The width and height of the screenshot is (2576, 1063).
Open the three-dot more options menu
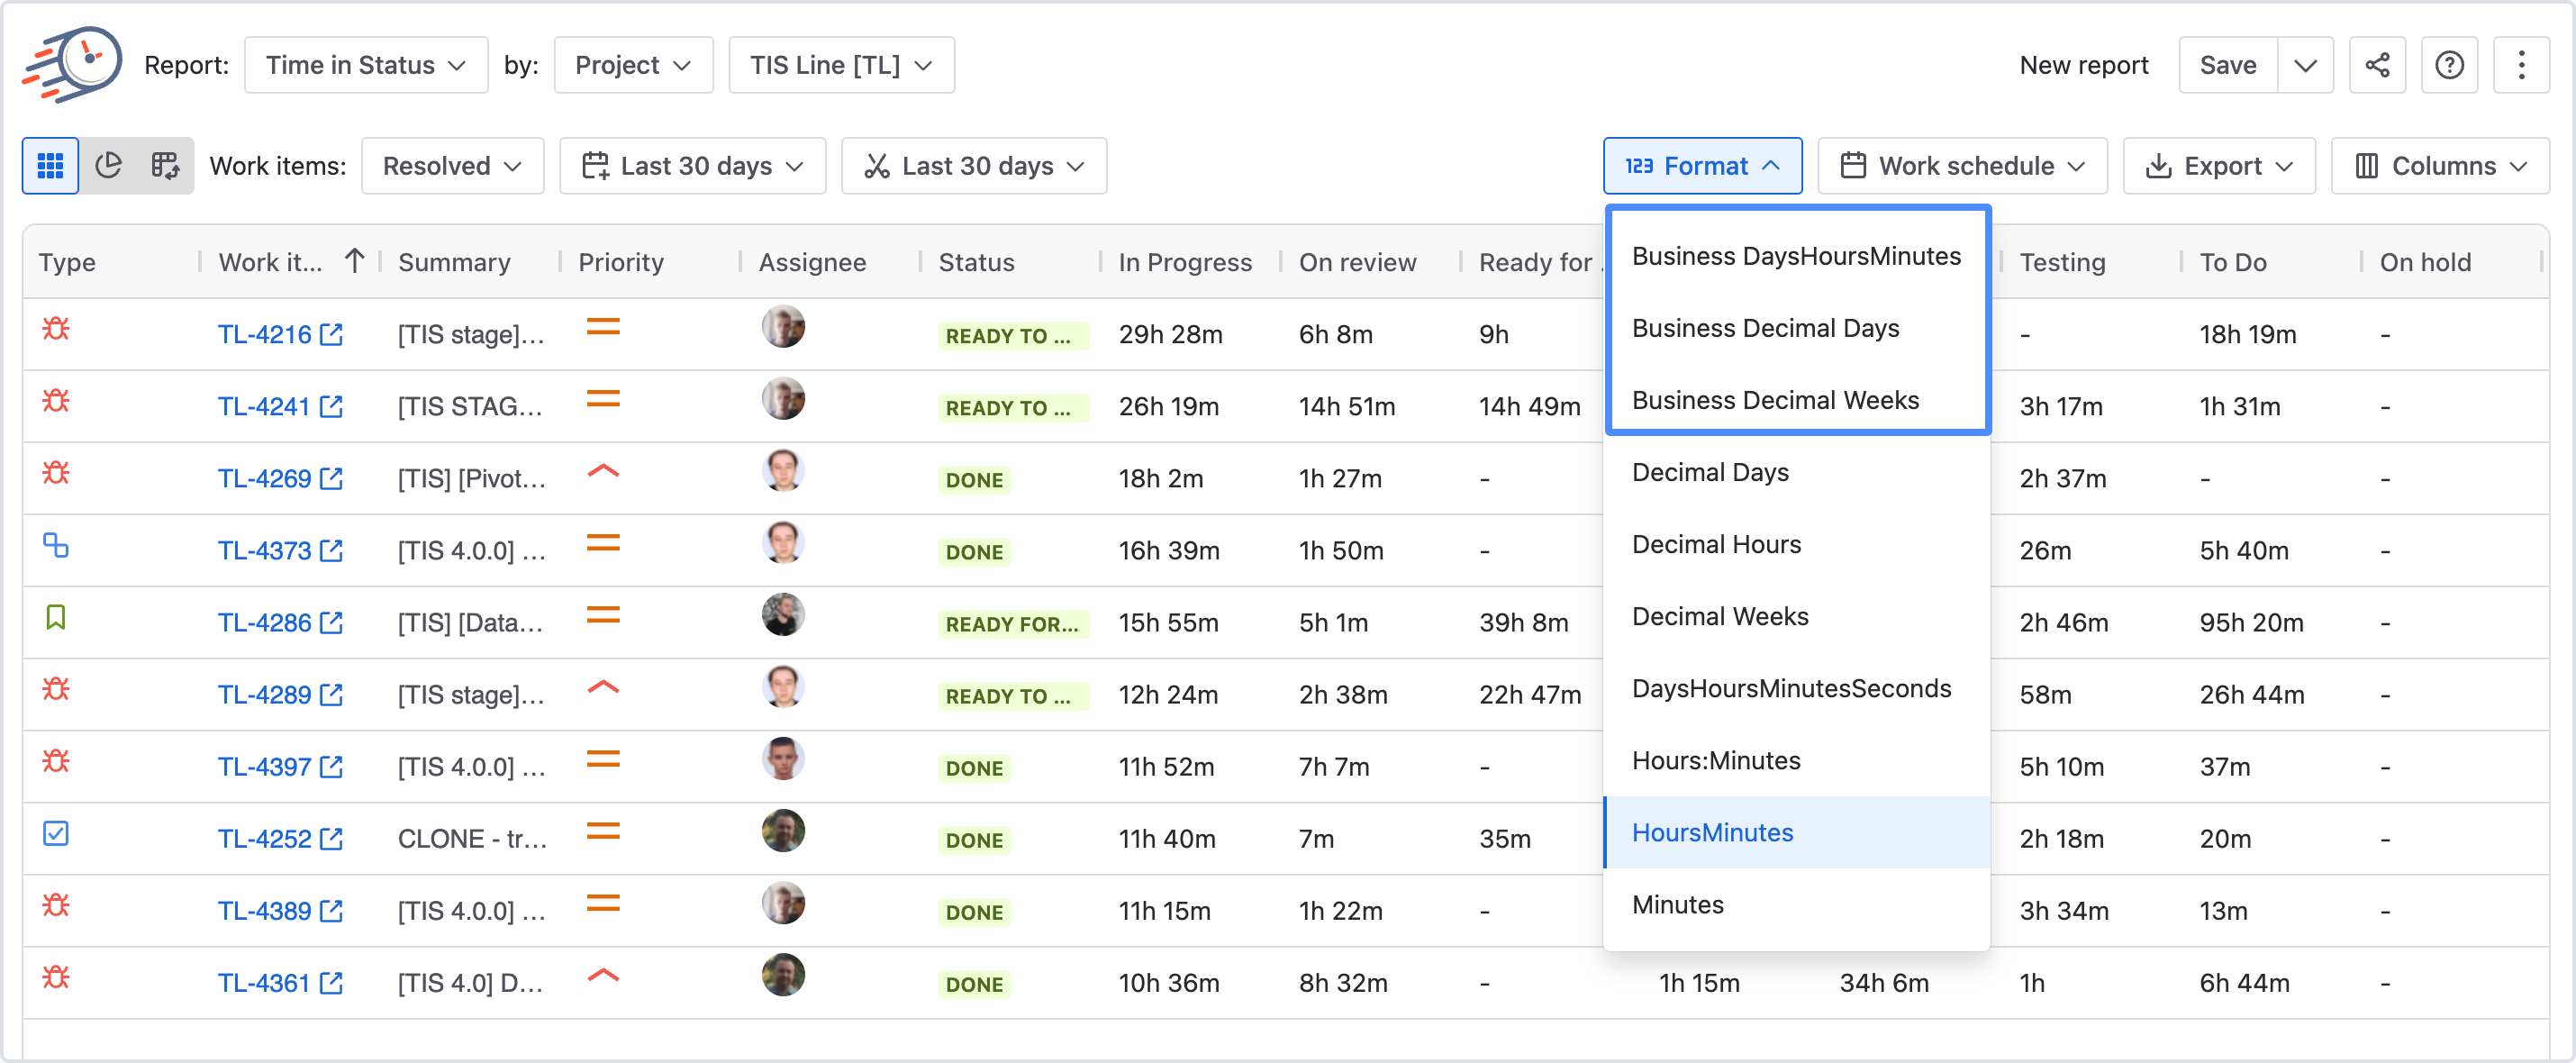[x=2520, y=65]
